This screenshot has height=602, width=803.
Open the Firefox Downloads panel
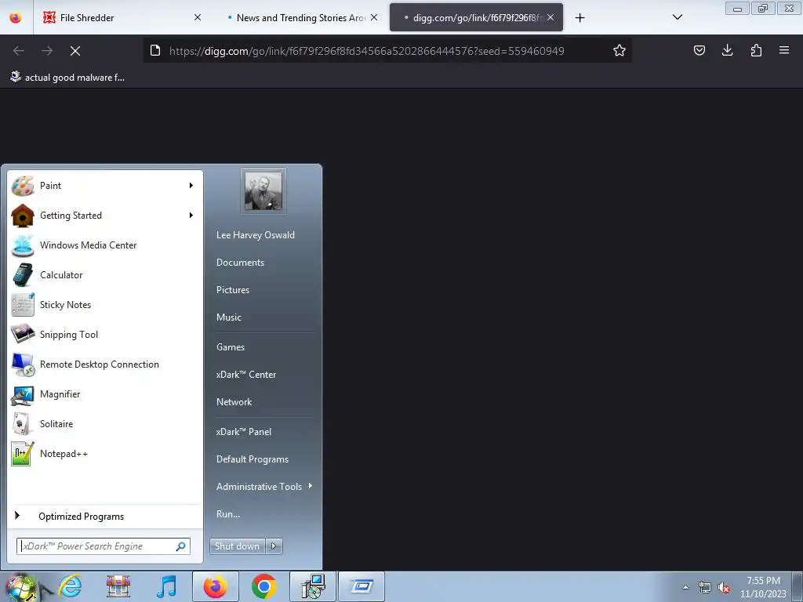[727, 50]
